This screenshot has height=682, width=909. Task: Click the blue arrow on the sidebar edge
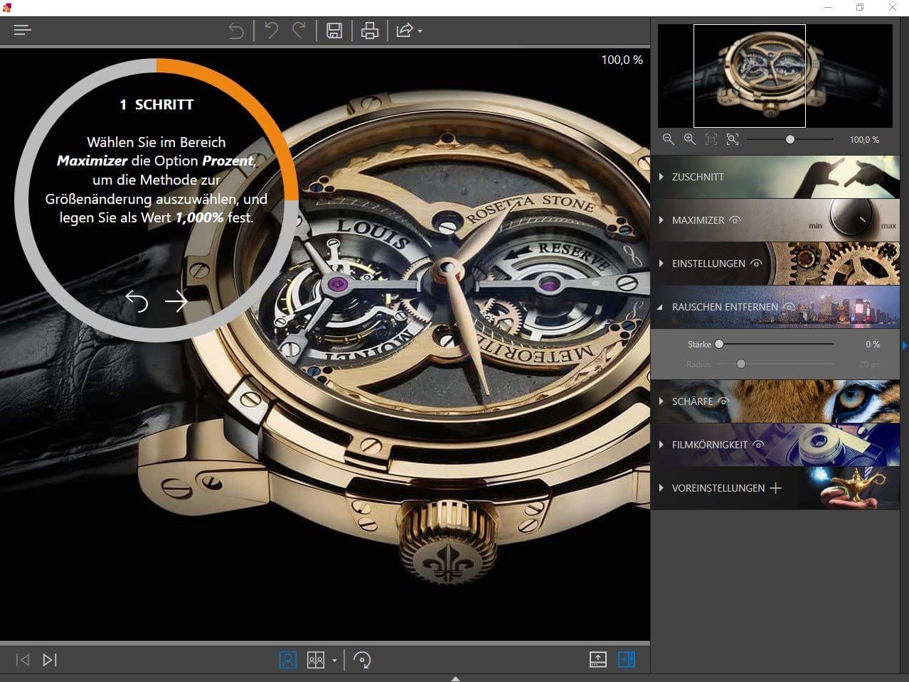click(x=905, y=345)
